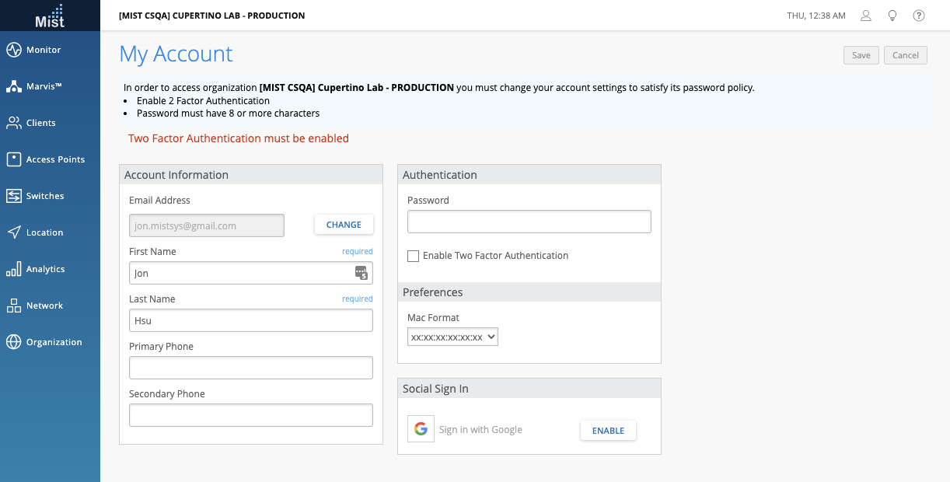Image resolution: width=950 pixels, height=482 pixels.
Task: Click the Switches icon in sidebar
Action: click(x=14, y=196)
